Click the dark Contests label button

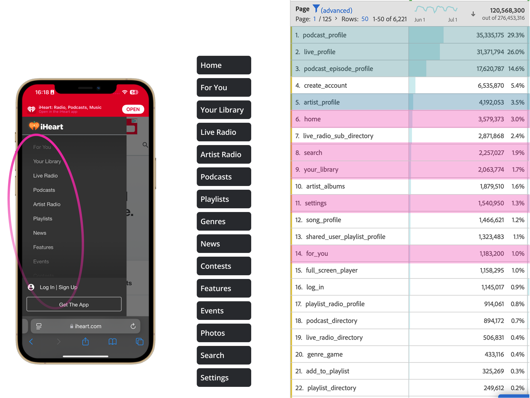[x=224, y=266]
